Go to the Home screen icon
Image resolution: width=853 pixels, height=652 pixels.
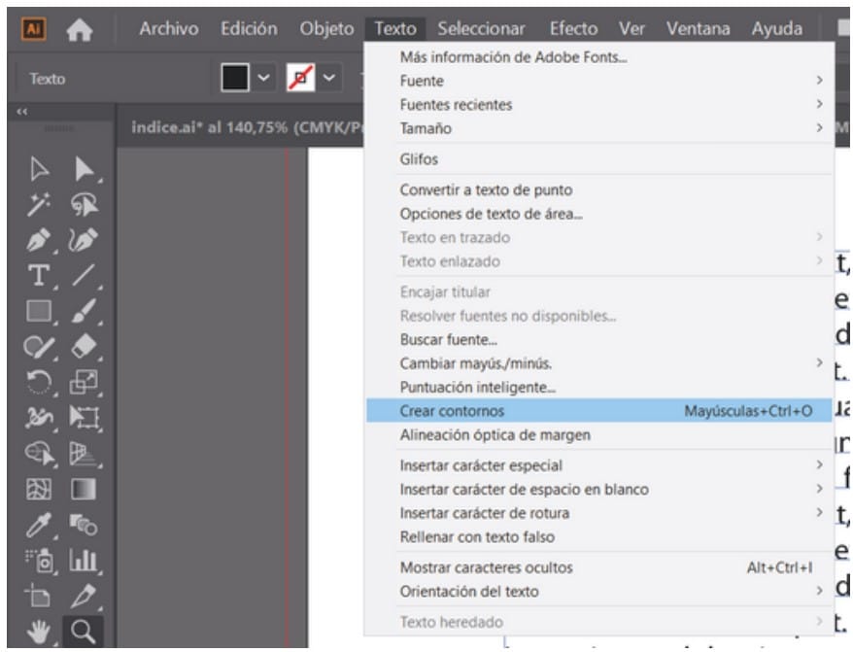tap(80, 30)
